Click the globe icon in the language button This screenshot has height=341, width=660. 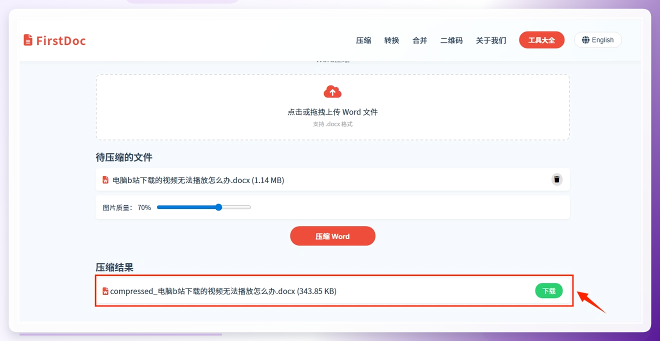586,40
